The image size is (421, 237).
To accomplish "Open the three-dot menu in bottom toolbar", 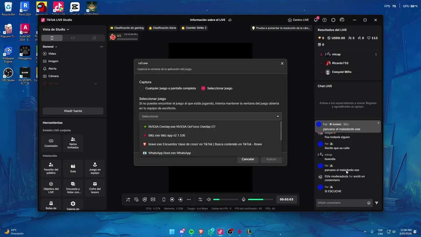I will point(189,199).
